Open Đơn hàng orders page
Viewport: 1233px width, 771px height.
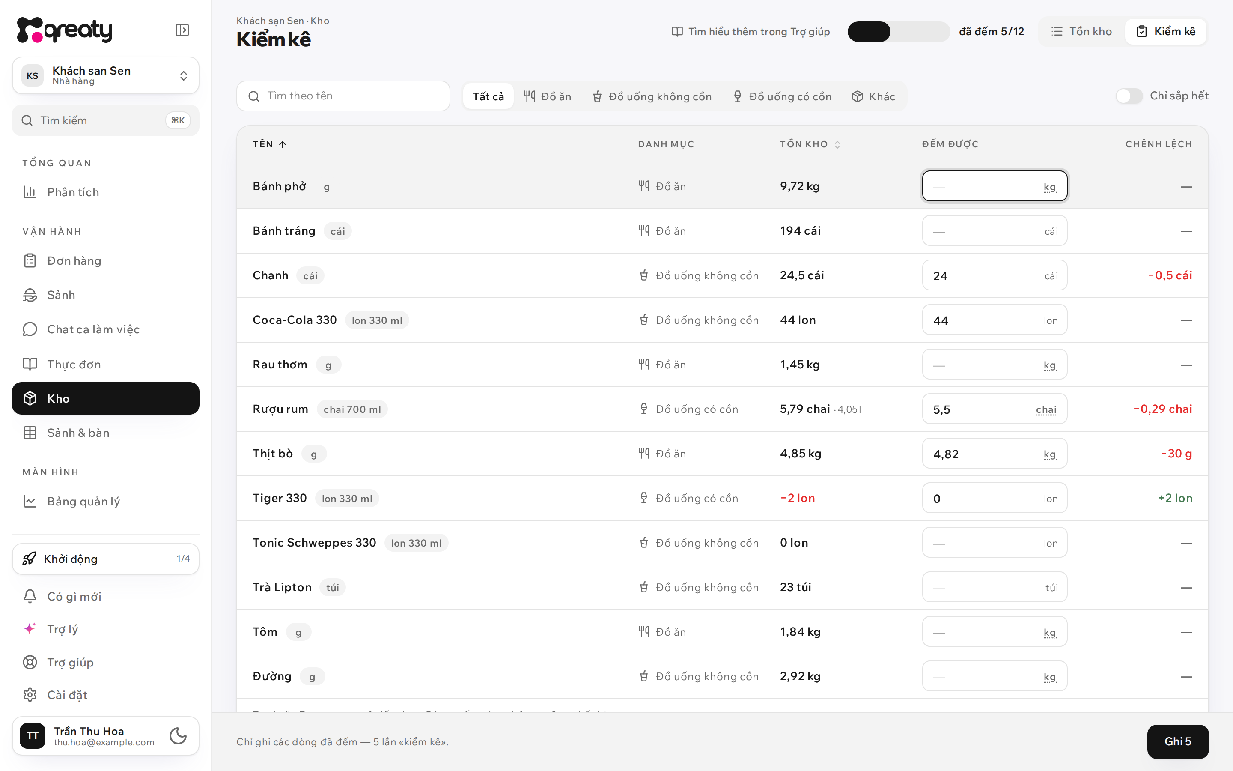pyautogui.click(x=105, y=260)
